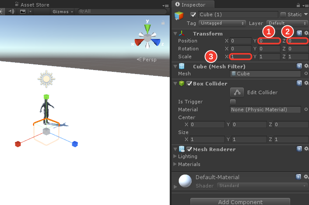Viewport: 309px width, 205px height.
Task: Click Scale X field
Action: point(241,57)
